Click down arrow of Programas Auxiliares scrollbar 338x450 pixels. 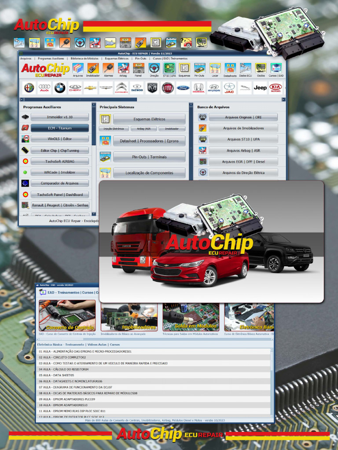(x=94, y=214)
